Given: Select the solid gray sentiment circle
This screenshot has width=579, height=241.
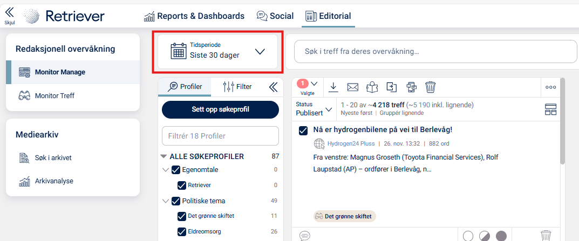Looking at the screenshot, I should (501, 236).
